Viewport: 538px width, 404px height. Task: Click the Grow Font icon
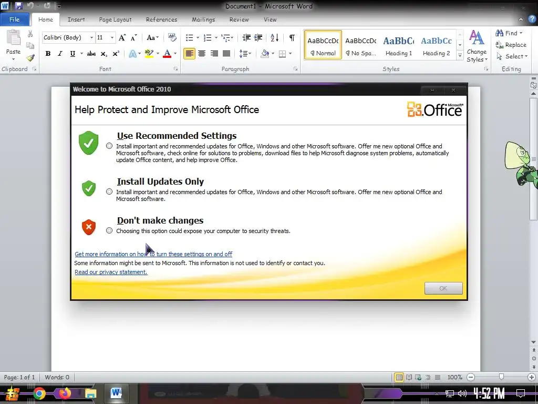click(122, 37)
